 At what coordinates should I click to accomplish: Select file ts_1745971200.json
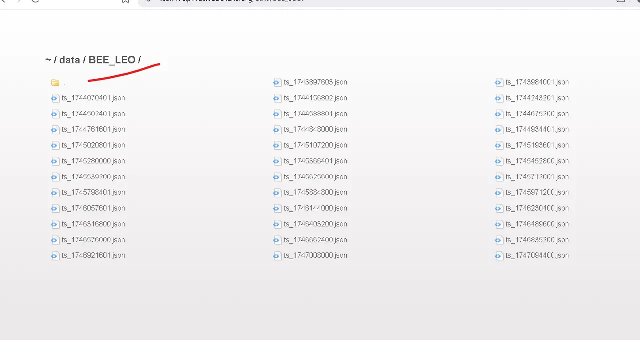point(537,192)
